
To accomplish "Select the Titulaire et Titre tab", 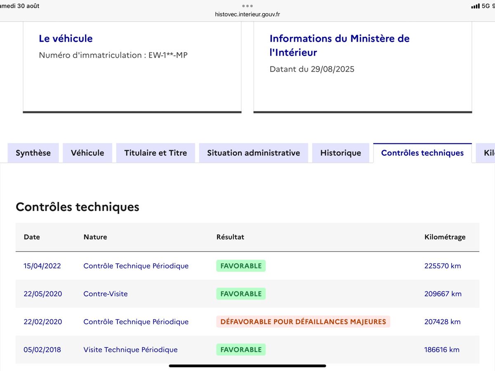I will [x=156, y=153].
